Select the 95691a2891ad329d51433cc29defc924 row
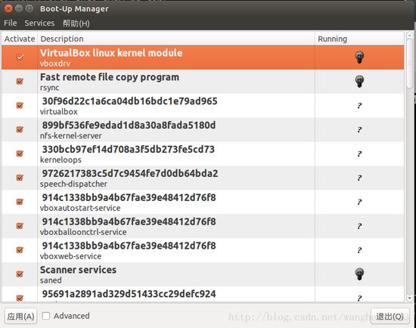Screen dimensions: 416x328 [x=203, y=294]
